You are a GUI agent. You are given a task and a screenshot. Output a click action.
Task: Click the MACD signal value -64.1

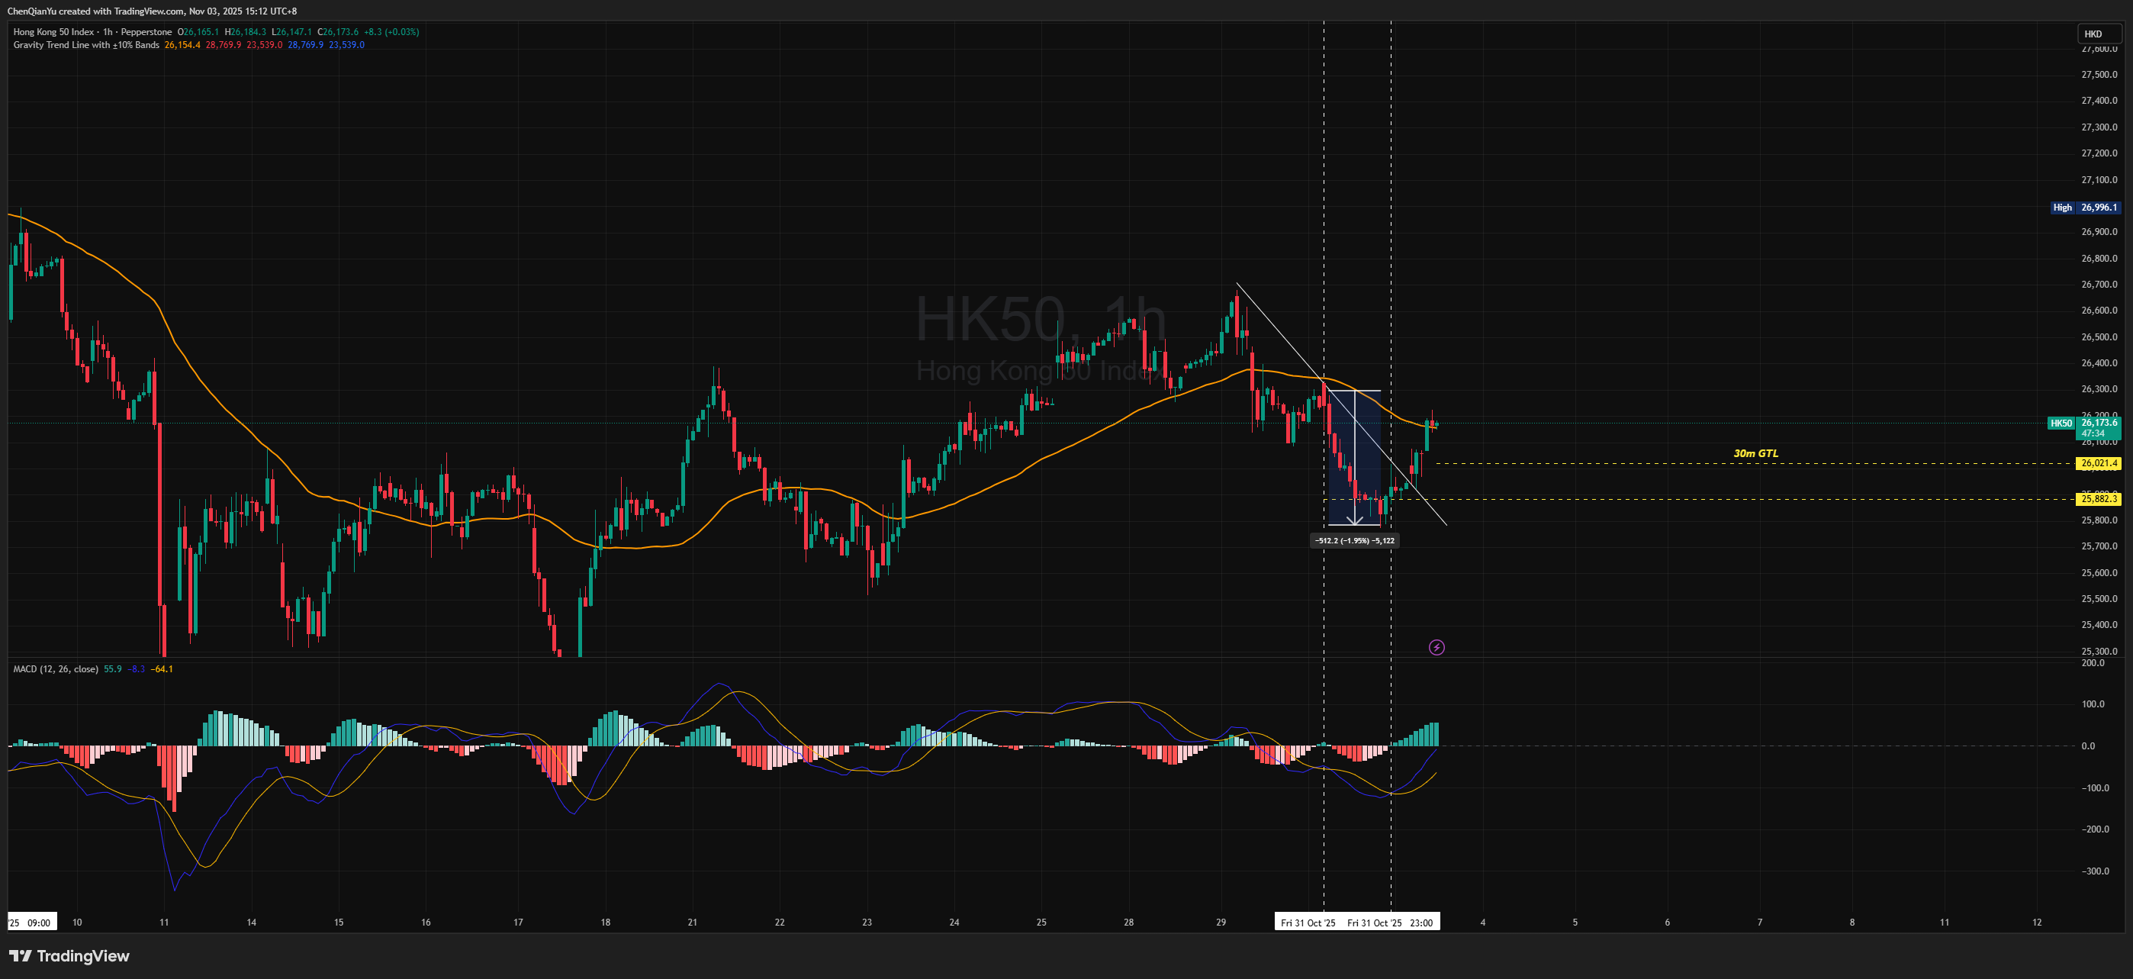coord(162,669)
